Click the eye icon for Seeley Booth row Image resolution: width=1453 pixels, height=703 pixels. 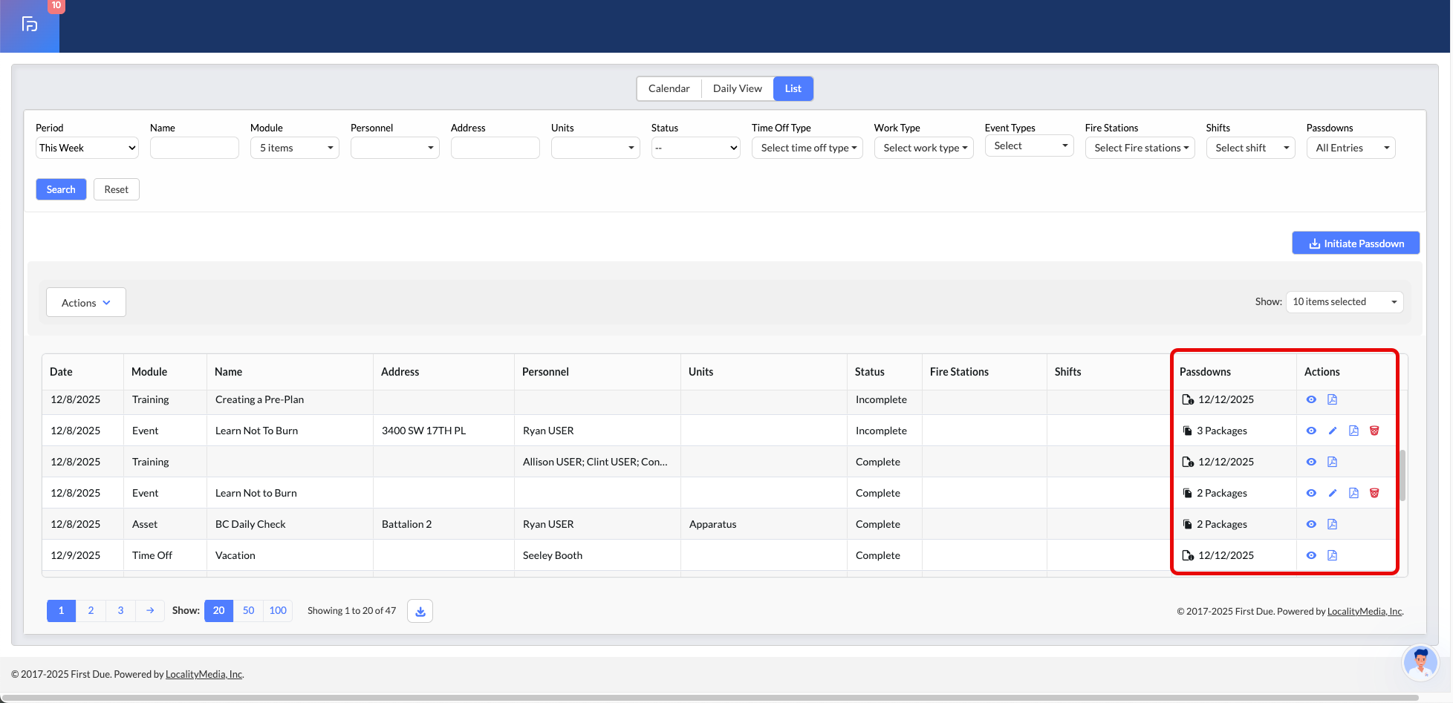pos(1311,555)
